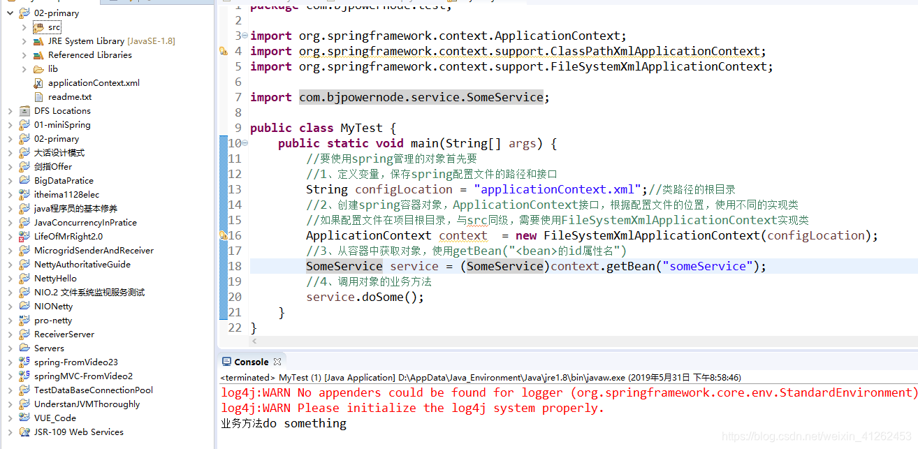Expand DFS Locations arrow
The width and height of the screenshot is (918, 449).
tap(10, 111)
